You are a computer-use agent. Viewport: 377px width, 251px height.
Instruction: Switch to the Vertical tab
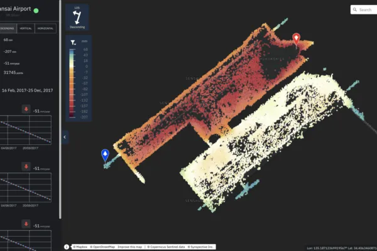(26, 28)
